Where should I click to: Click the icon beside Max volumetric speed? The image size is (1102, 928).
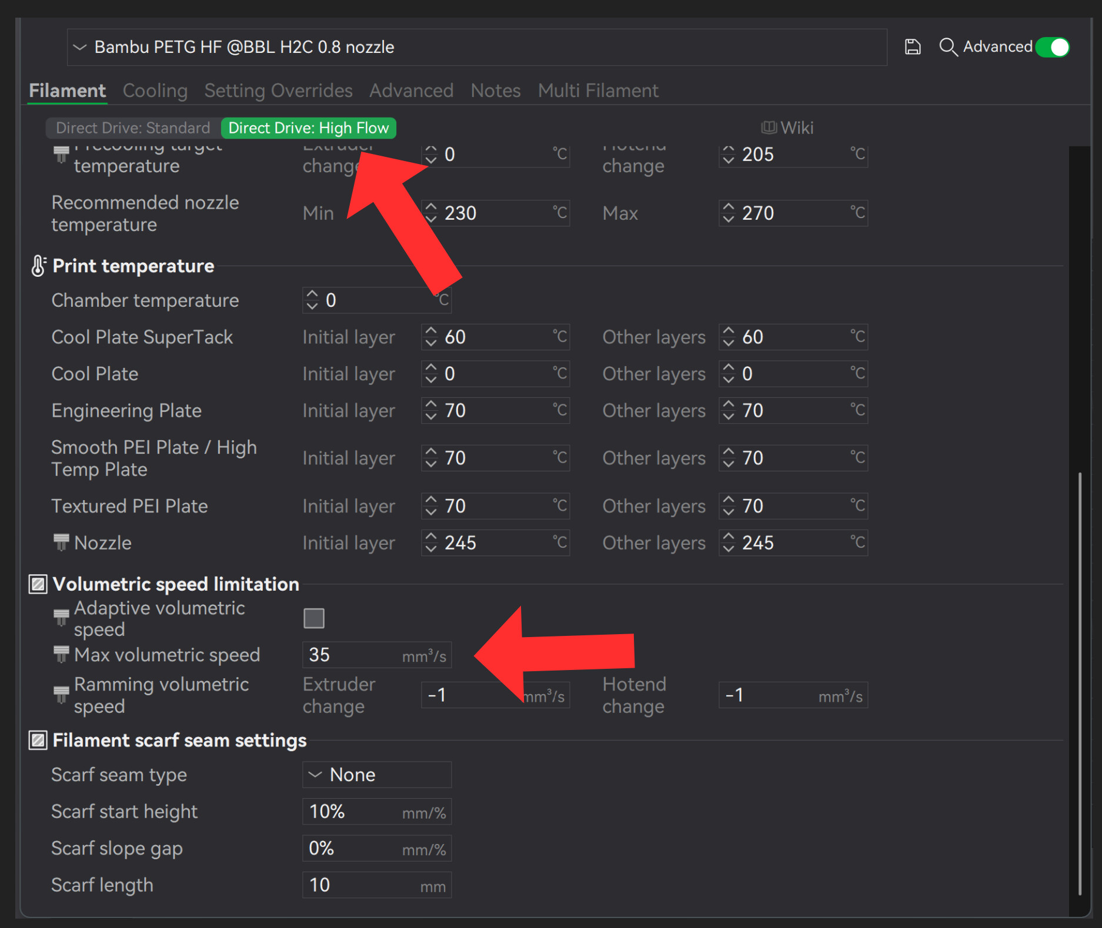(61, 655)
